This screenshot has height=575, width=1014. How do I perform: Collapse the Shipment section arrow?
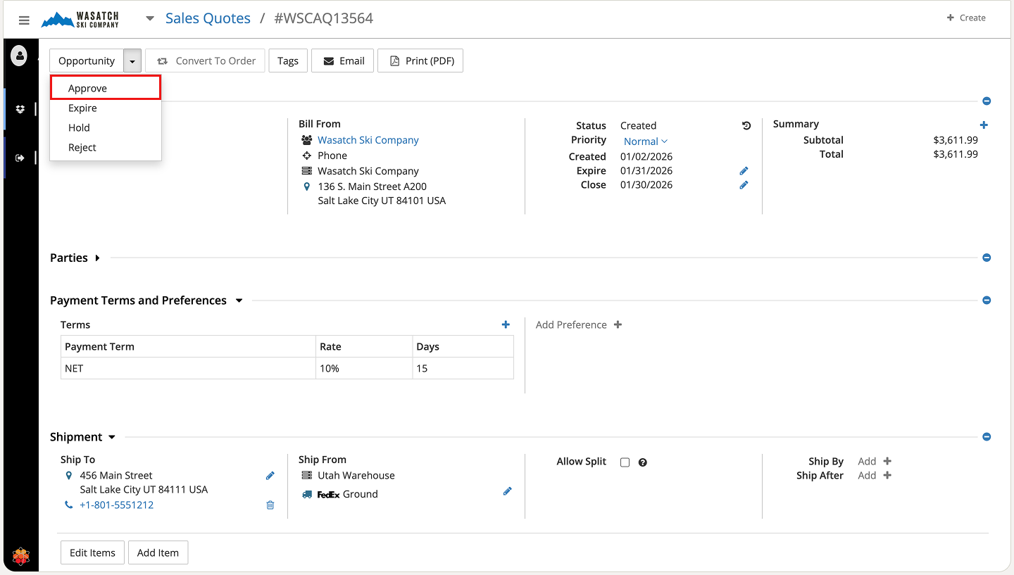click(111, 438)
